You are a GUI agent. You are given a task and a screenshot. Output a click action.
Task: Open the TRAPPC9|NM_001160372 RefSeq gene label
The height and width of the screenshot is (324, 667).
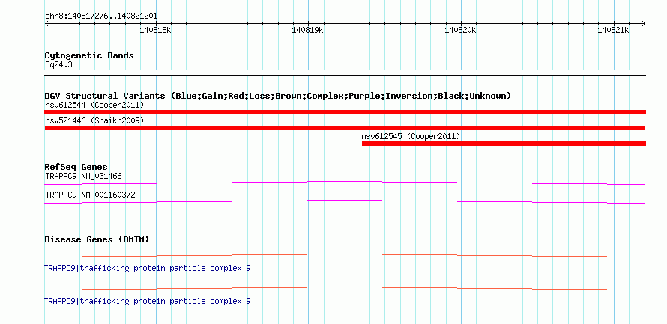point(90,195)
